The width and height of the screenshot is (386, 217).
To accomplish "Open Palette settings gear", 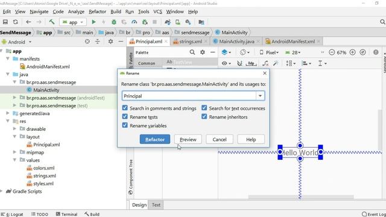I will point(203,52).
